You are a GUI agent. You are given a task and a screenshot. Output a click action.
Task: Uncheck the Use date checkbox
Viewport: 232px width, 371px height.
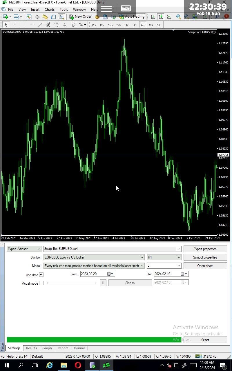41,274
